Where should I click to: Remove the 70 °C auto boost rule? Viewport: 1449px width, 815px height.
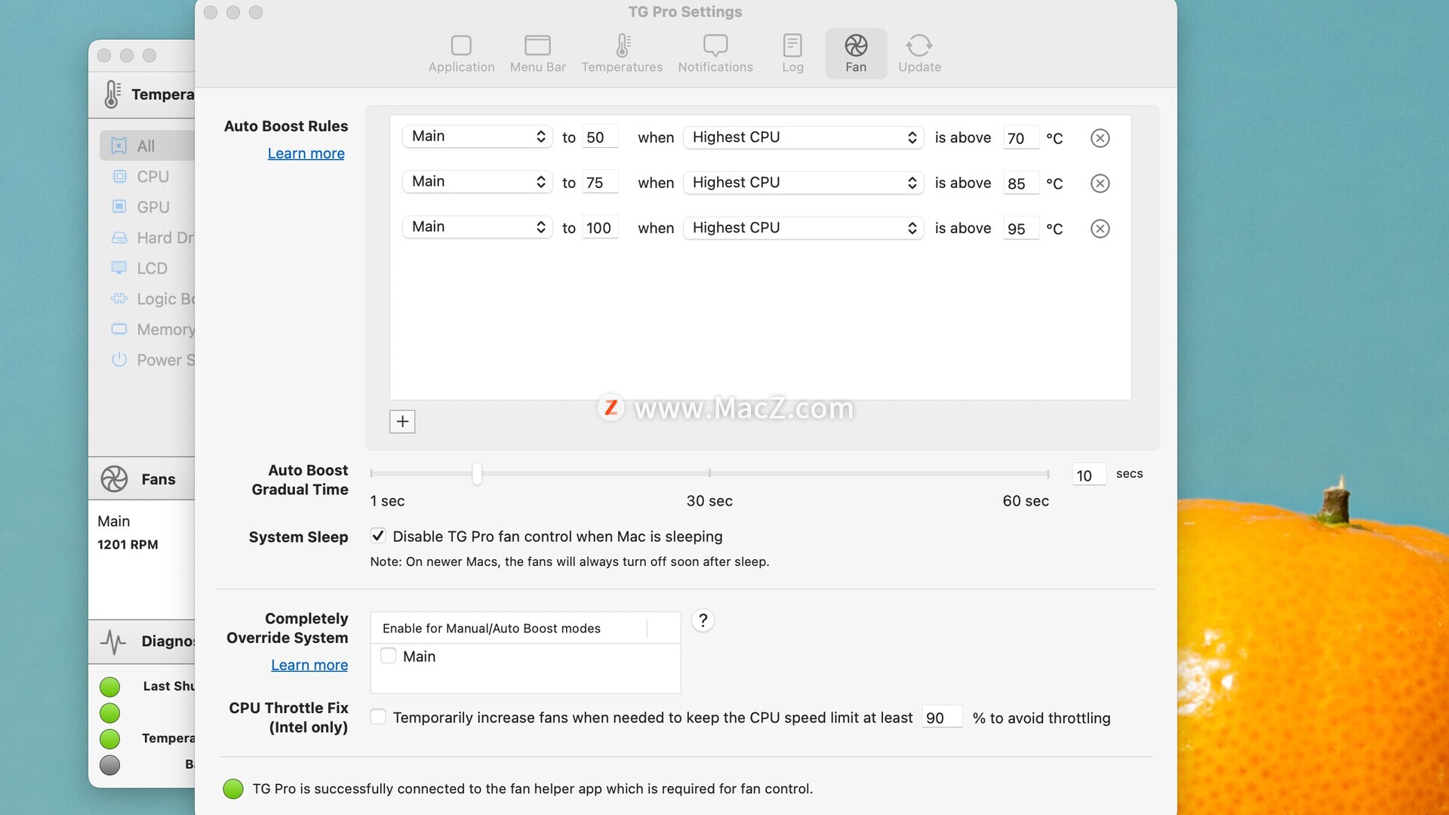point(1100,138)
